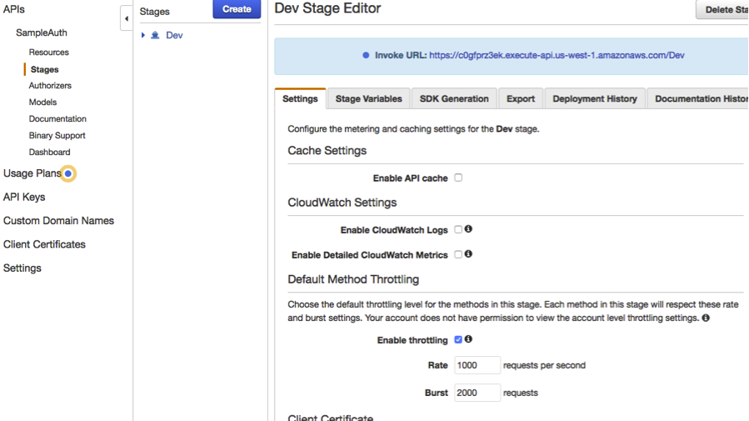Open Usage Plans in sidebar
Viewport: 749px width, 421px height.
click(32, 173)
